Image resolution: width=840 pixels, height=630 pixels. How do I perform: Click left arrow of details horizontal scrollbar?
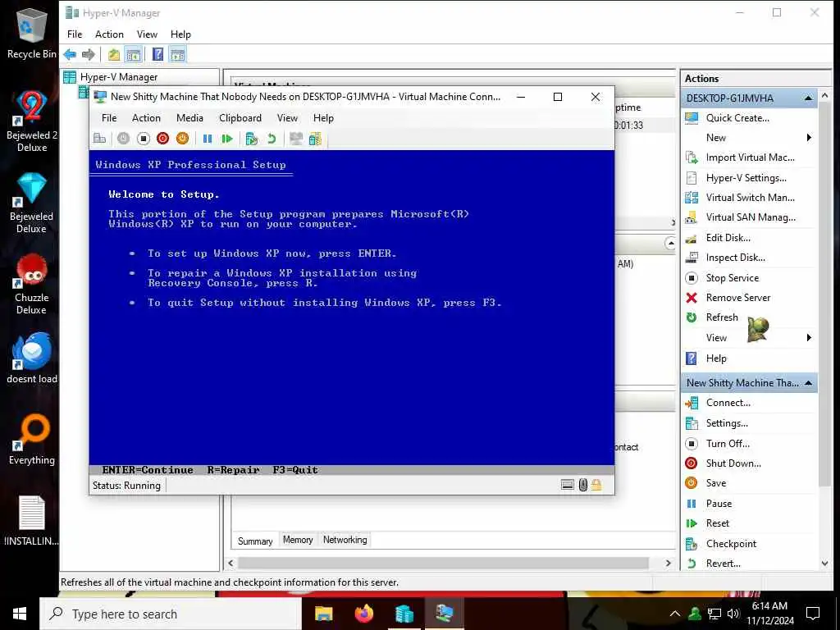231,563
